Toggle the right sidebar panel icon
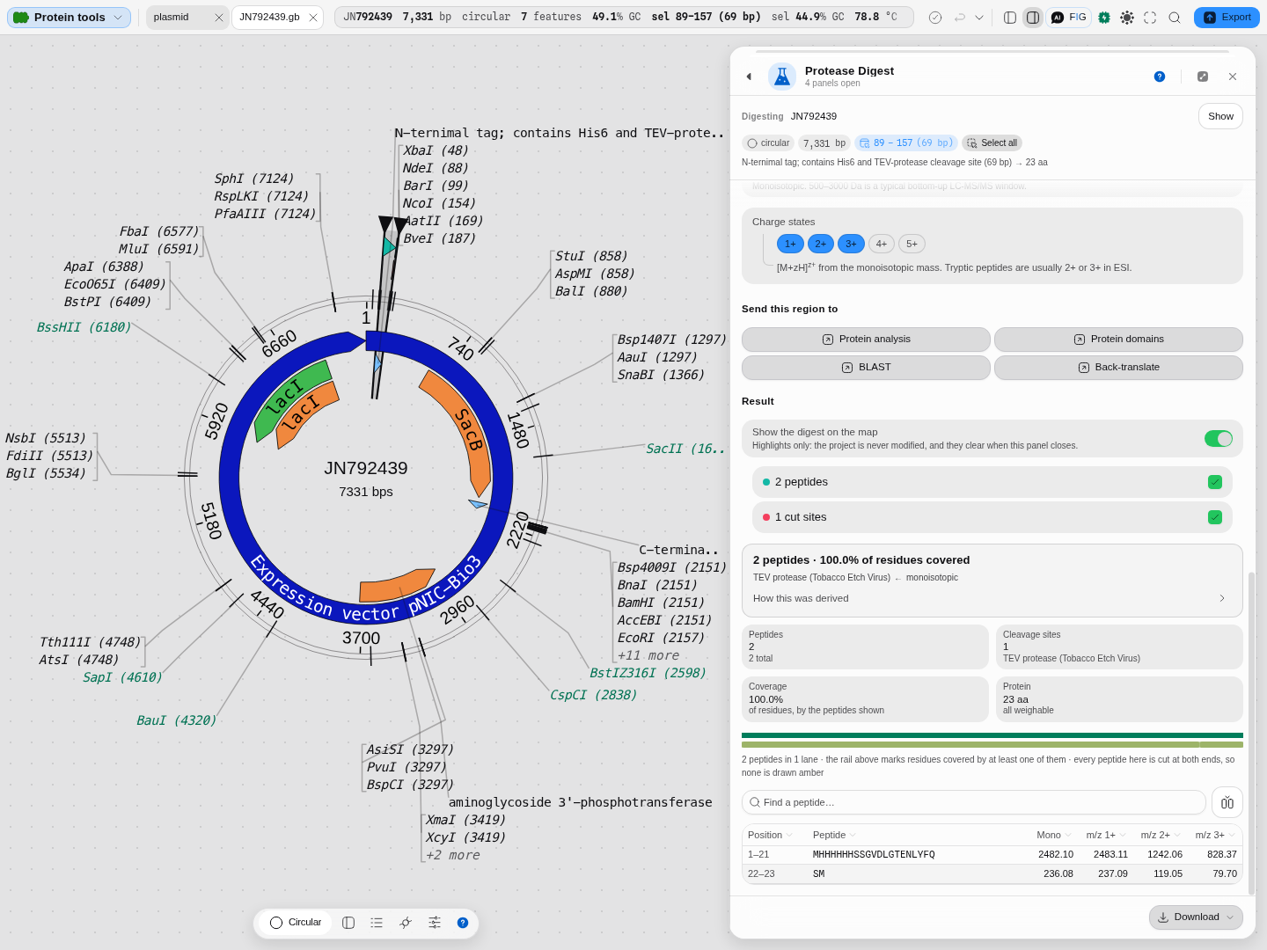The width and height of the screenshot is (1267, 950). click(1033, 18)
